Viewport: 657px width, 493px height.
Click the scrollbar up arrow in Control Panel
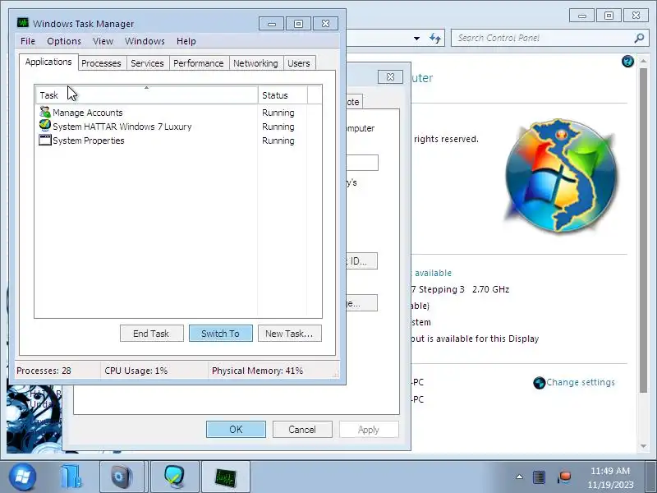click(x=644, y=61)
